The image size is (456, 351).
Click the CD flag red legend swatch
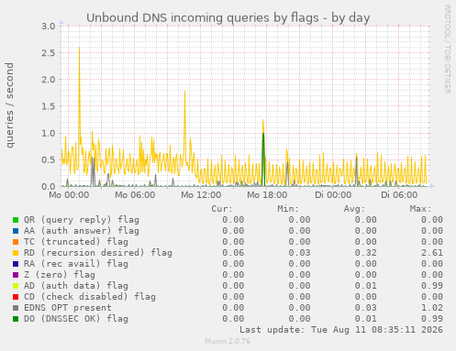(x=16, y=297)
